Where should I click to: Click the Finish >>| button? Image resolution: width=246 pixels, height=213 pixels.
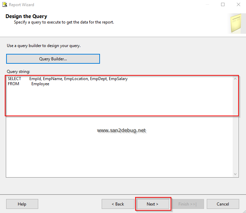[x=187, y=204]
